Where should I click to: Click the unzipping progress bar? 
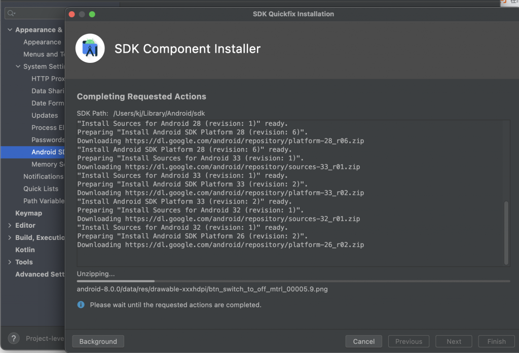pos(293,281)
